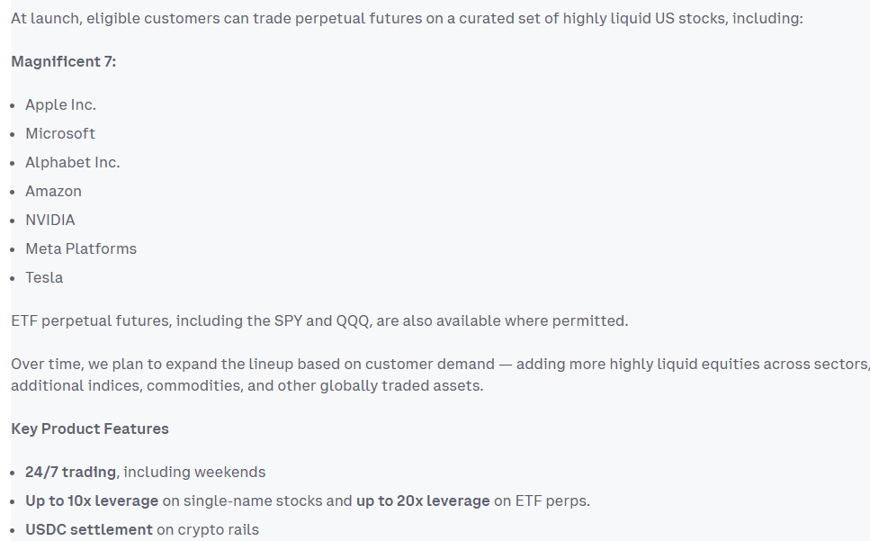Click the 'NVIDIA' list item
The image size is (870, 541).
pos(49,221)
